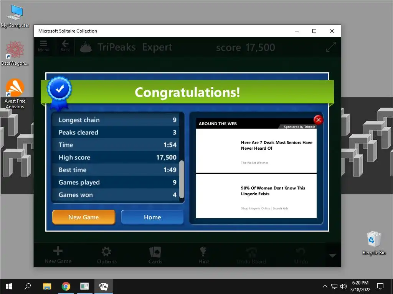393x294 pixels.
Task: Open the Lingerie Exists ad link
Action: click(x=256, y=196)
